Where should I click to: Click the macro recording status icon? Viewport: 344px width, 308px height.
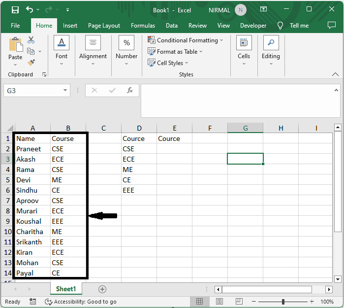(x=32, y=302)
